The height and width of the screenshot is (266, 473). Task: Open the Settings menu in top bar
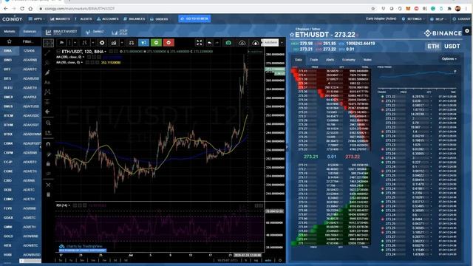coord(413,18)
